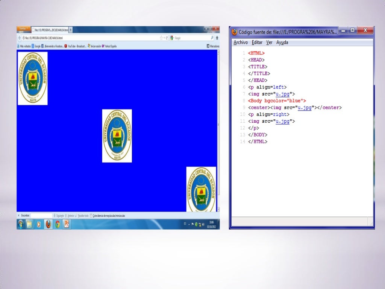Screen dimensions: 385x289
Task: Click the taskbar clock and date
Action: pyautogui.click(x=211, y=224)
